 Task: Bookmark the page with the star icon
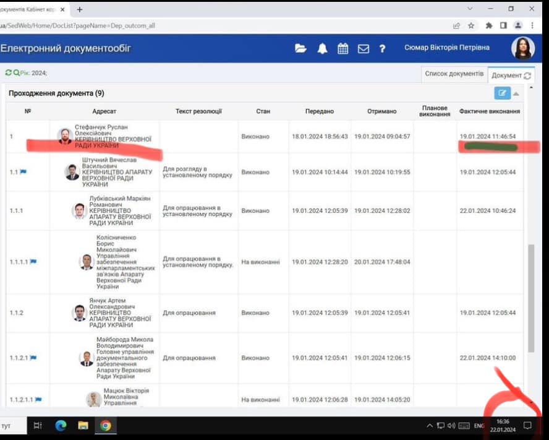(x=471, y=25)
